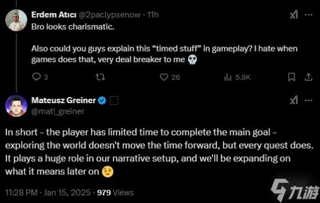Visit the @2paclypsenow handle
320x203 pixels.
[110, 15]
